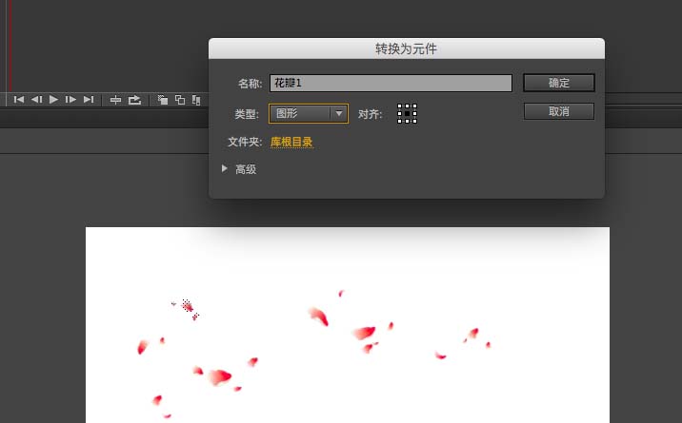This screenshot has height=423, width=682.
Task: Click the center frame icon
Action: pyautogui.click(x=115, y=100)
